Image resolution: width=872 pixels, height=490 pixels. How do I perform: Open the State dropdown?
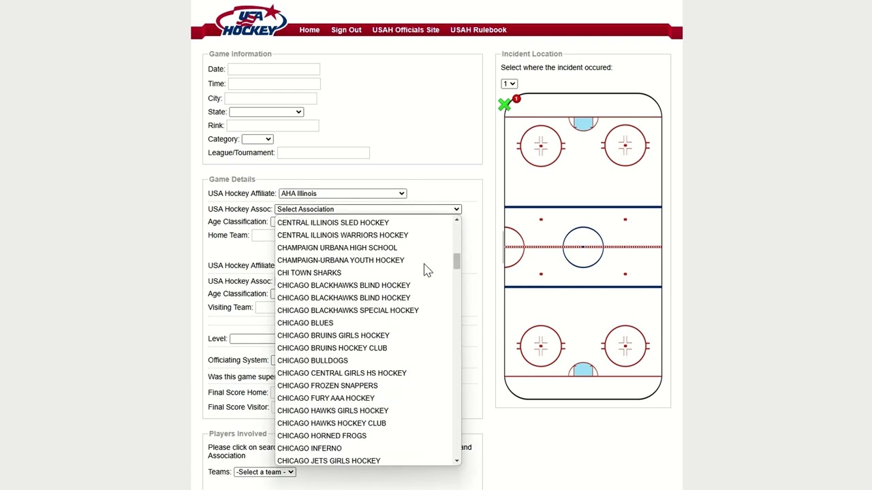pyautogui.click(x=266, y=112)
